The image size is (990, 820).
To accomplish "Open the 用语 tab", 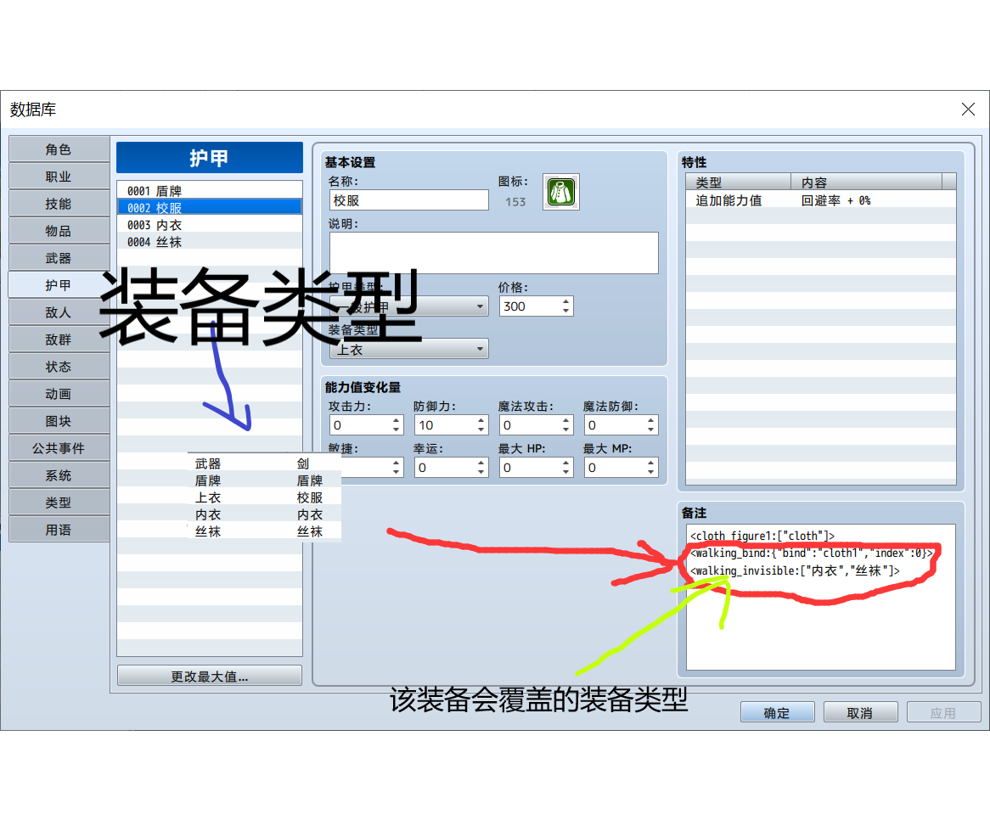I will pos(59,530).
